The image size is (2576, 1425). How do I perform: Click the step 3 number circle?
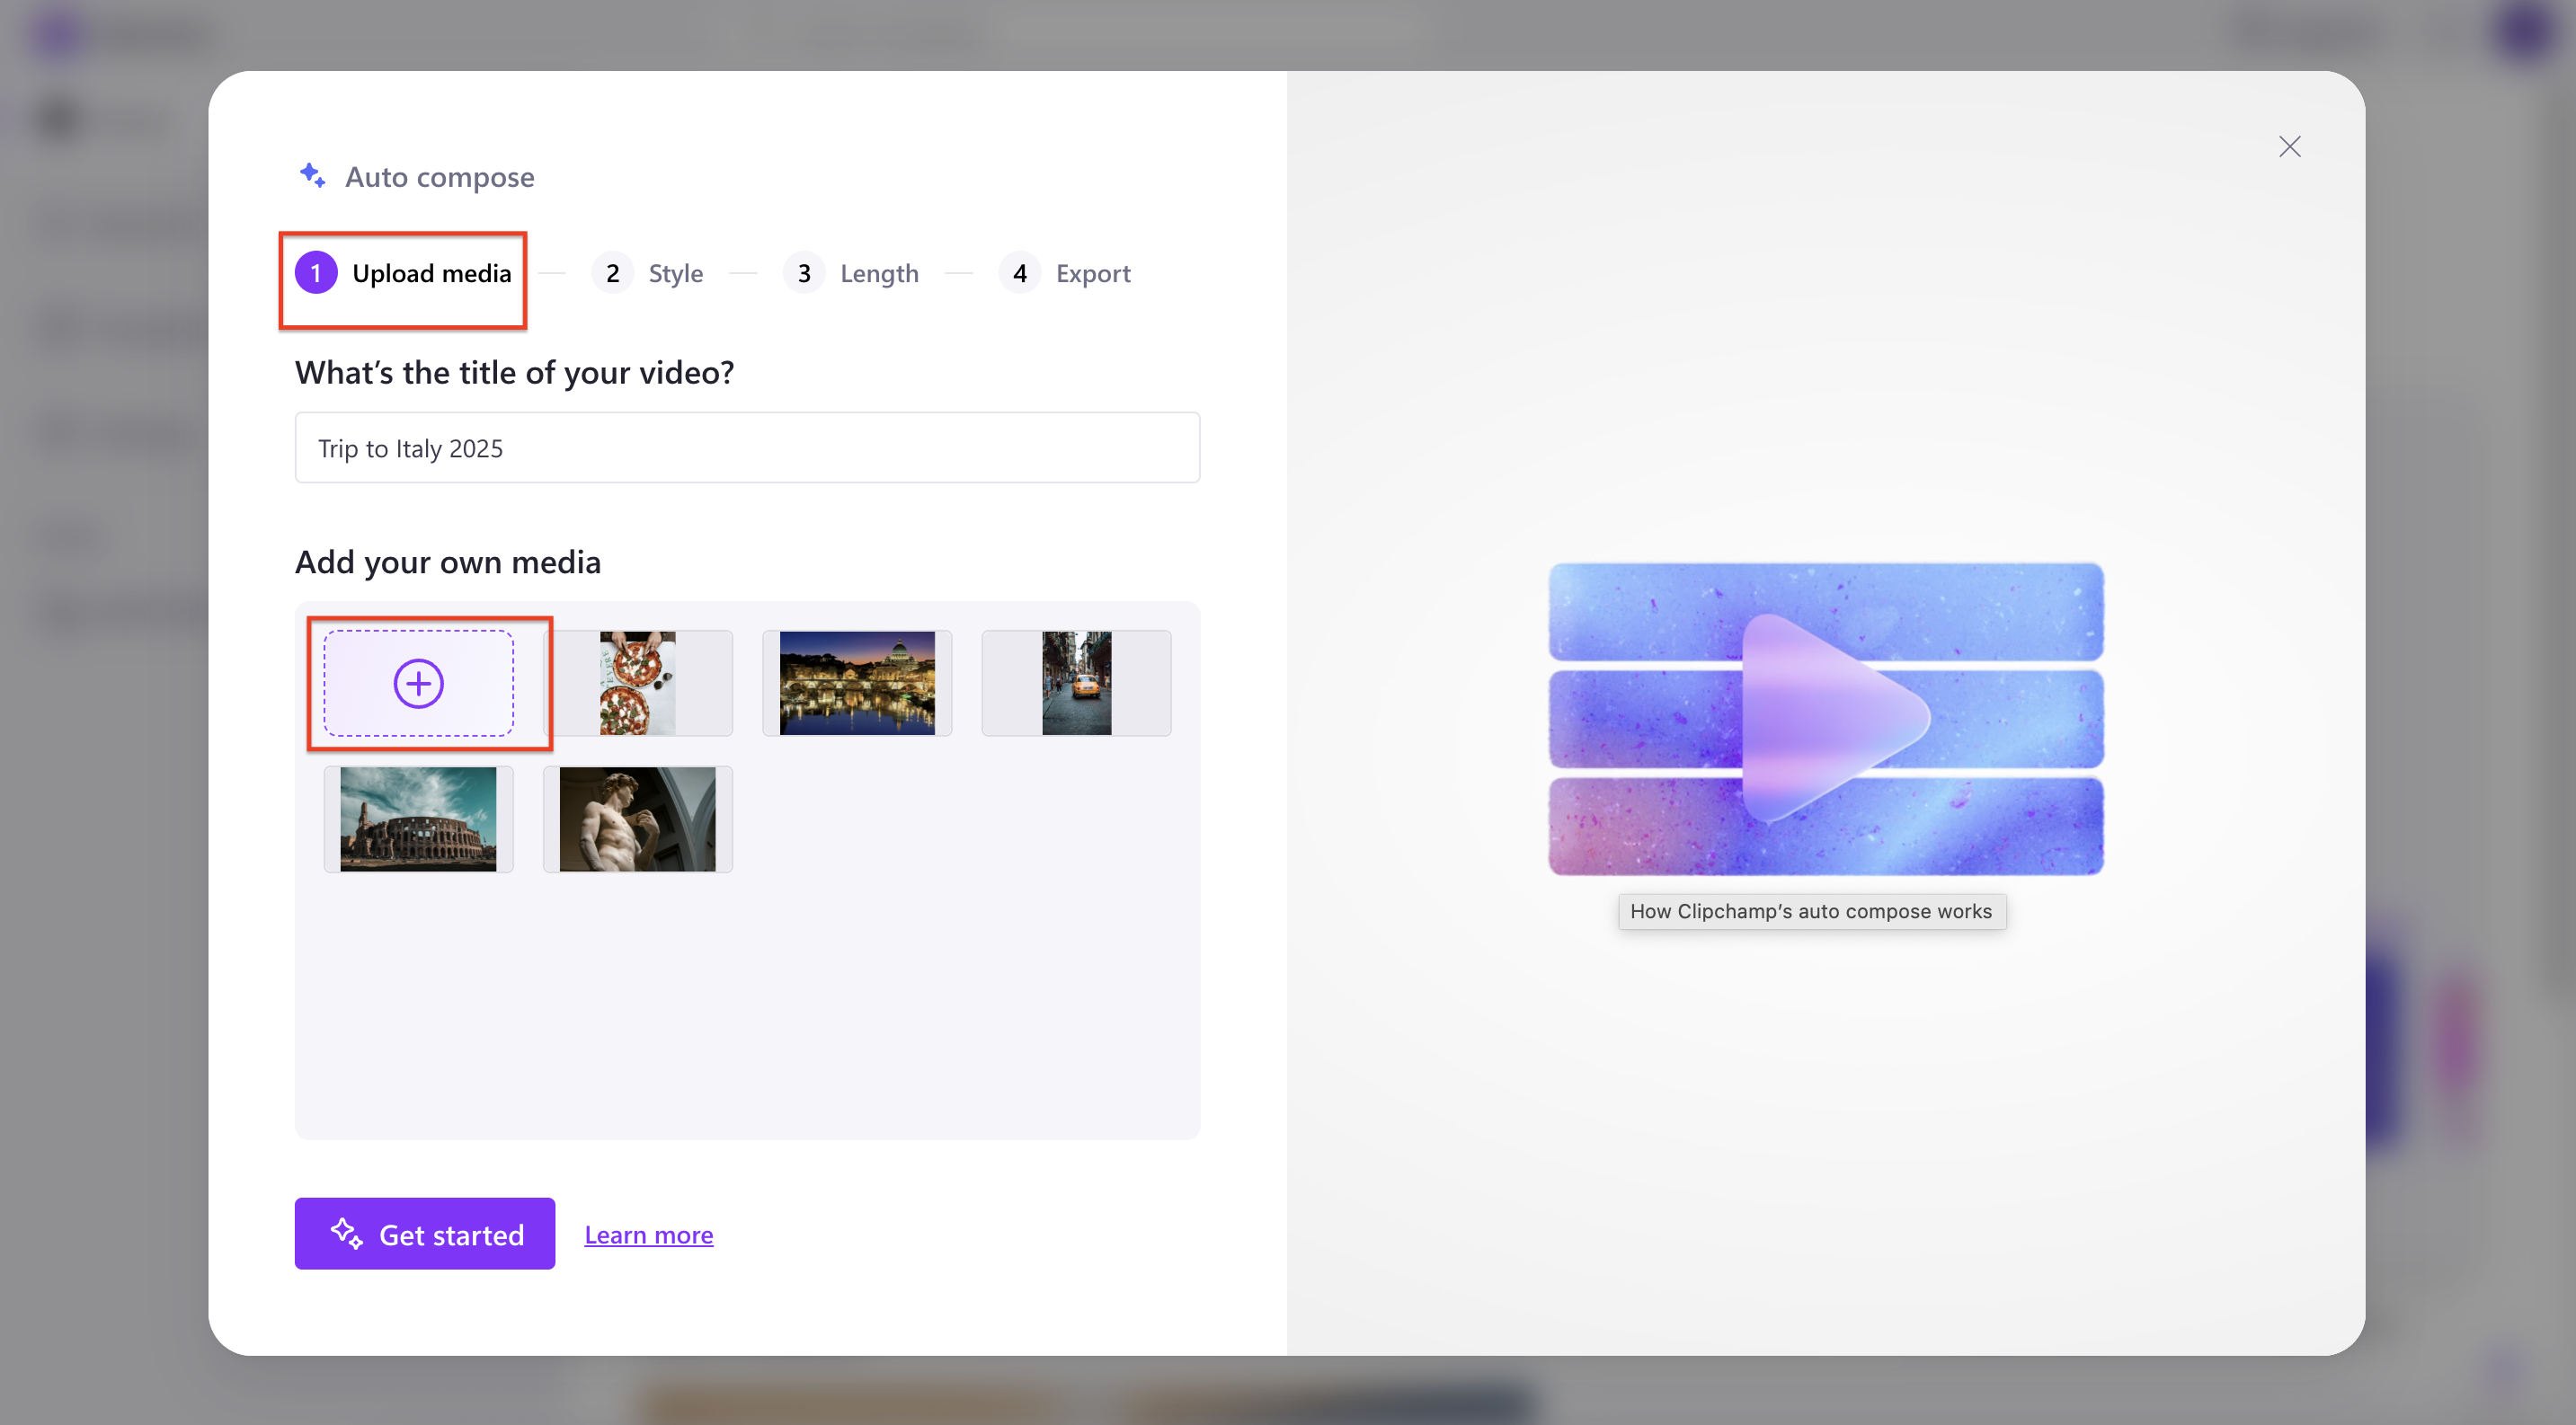pyautogui.click(x=803, y=273)
